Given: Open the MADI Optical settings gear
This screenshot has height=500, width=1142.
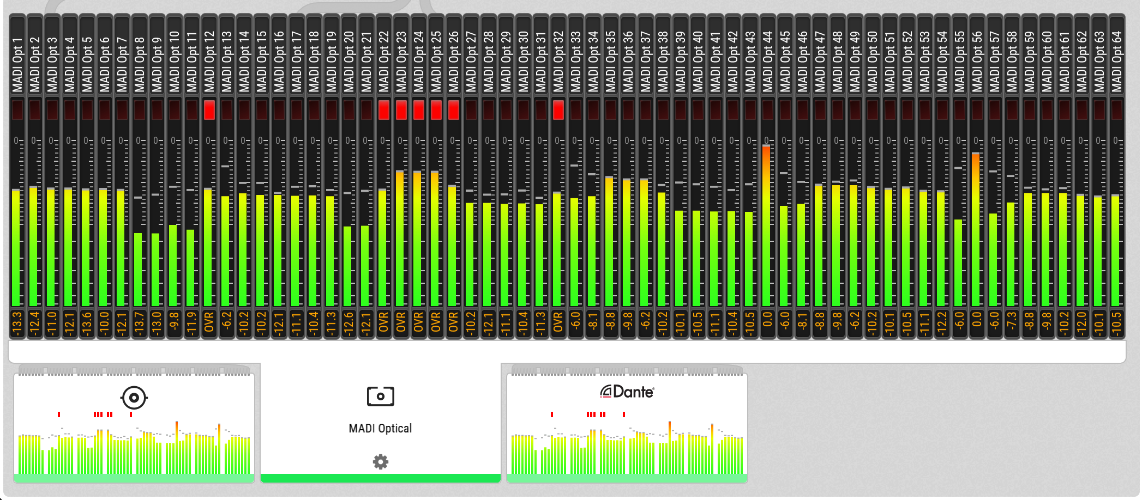Looking at the screenshot, I should [x=380, y=462].
